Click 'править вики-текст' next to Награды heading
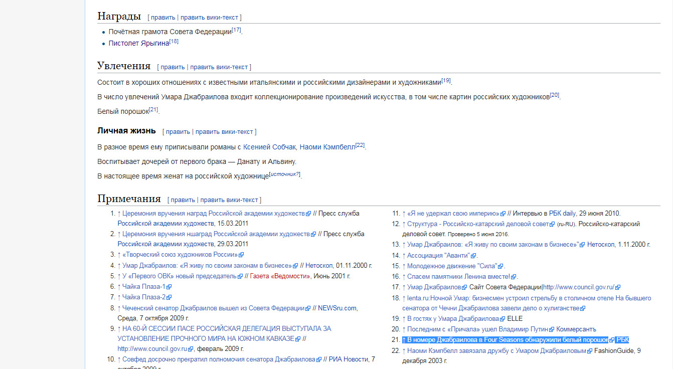This screenshot has height=369, width=673. (x=209, y=17)
